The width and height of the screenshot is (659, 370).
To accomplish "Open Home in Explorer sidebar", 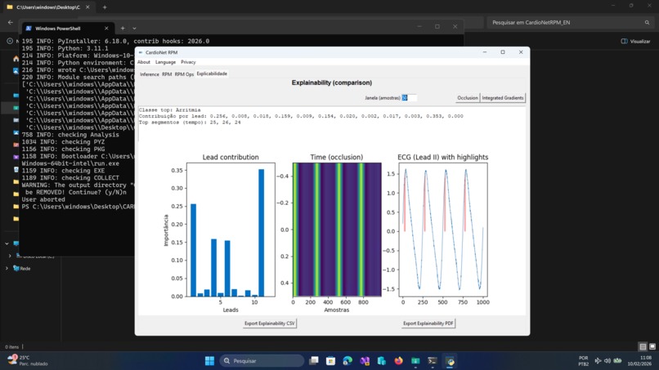I will click(16, 59).
